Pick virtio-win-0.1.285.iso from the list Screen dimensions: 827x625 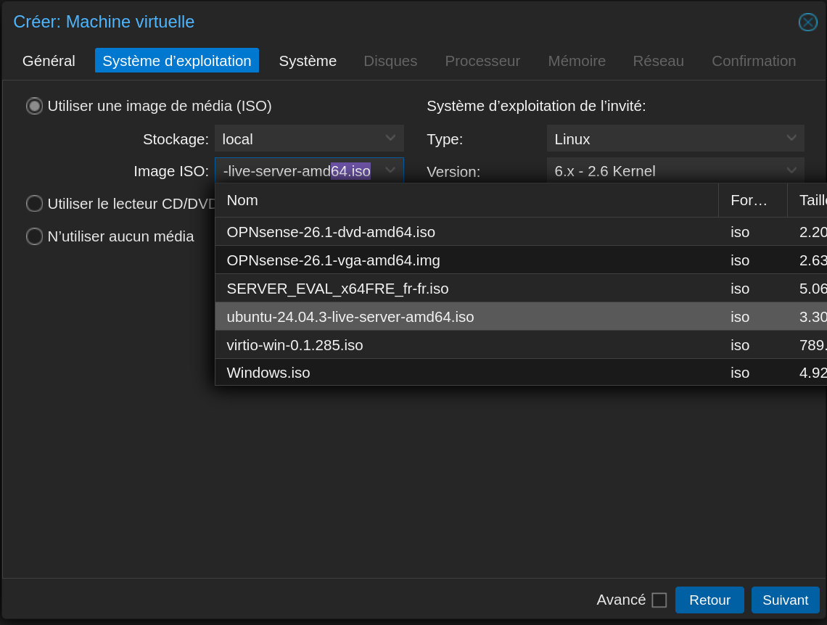click(x=295, y=345)
